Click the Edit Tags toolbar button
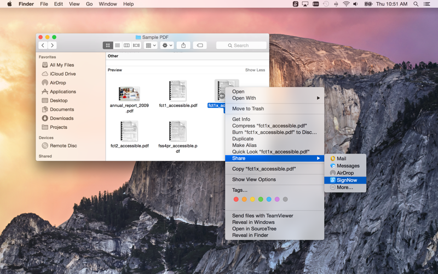Viewport: 438px width, 274px height. pos(200,45)
